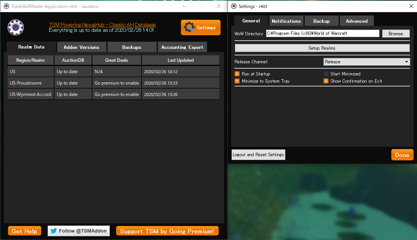417x240 pixels.
Task: Open the Backup settings tab
Action: coord(322,21)
